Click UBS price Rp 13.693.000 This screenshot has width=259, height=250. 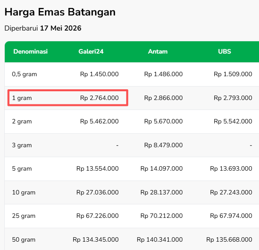[x=231, y=169]
